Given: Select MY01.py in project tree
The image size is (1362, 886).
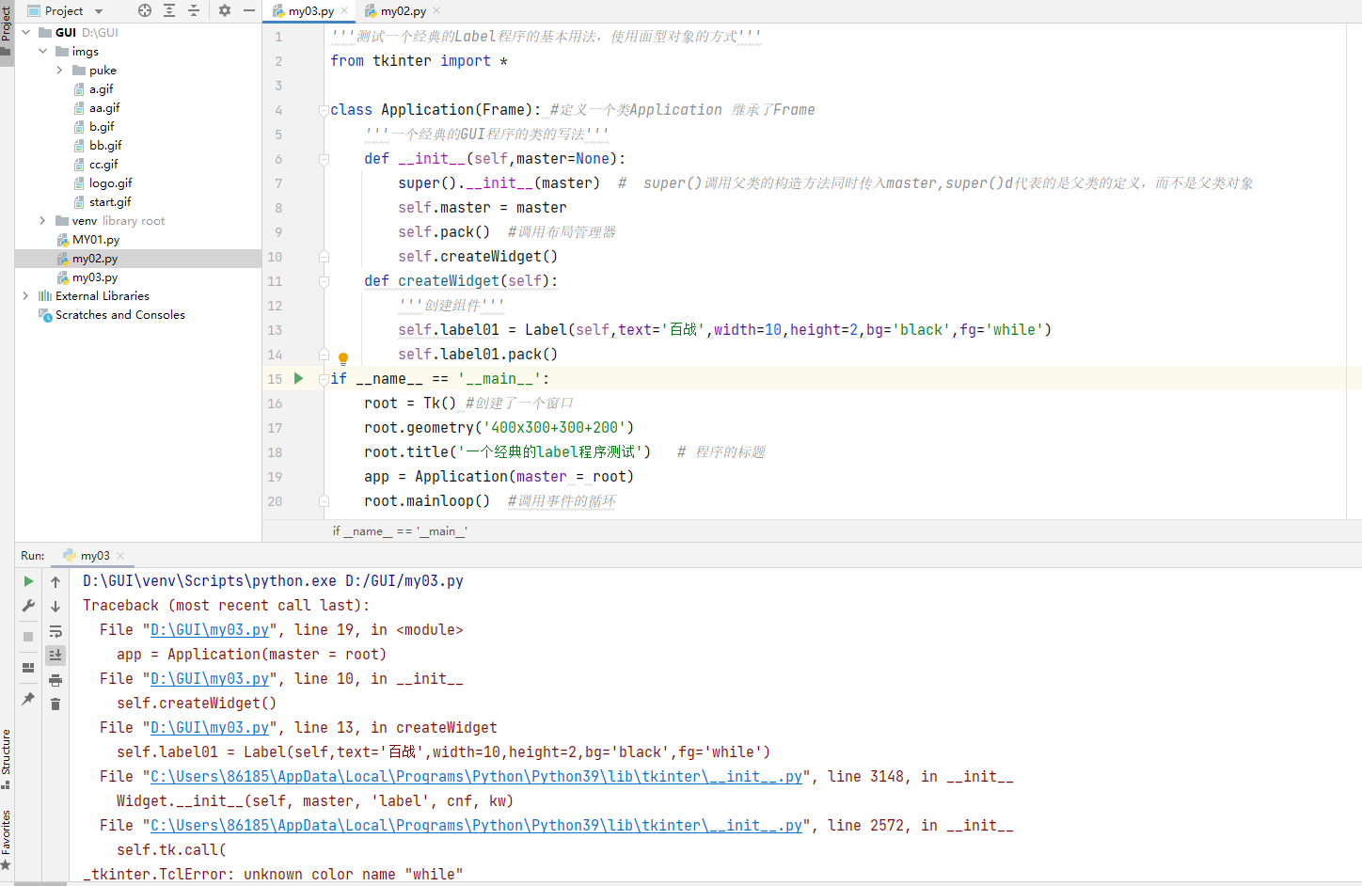Looking at the screenshot, I should point(96,240).
